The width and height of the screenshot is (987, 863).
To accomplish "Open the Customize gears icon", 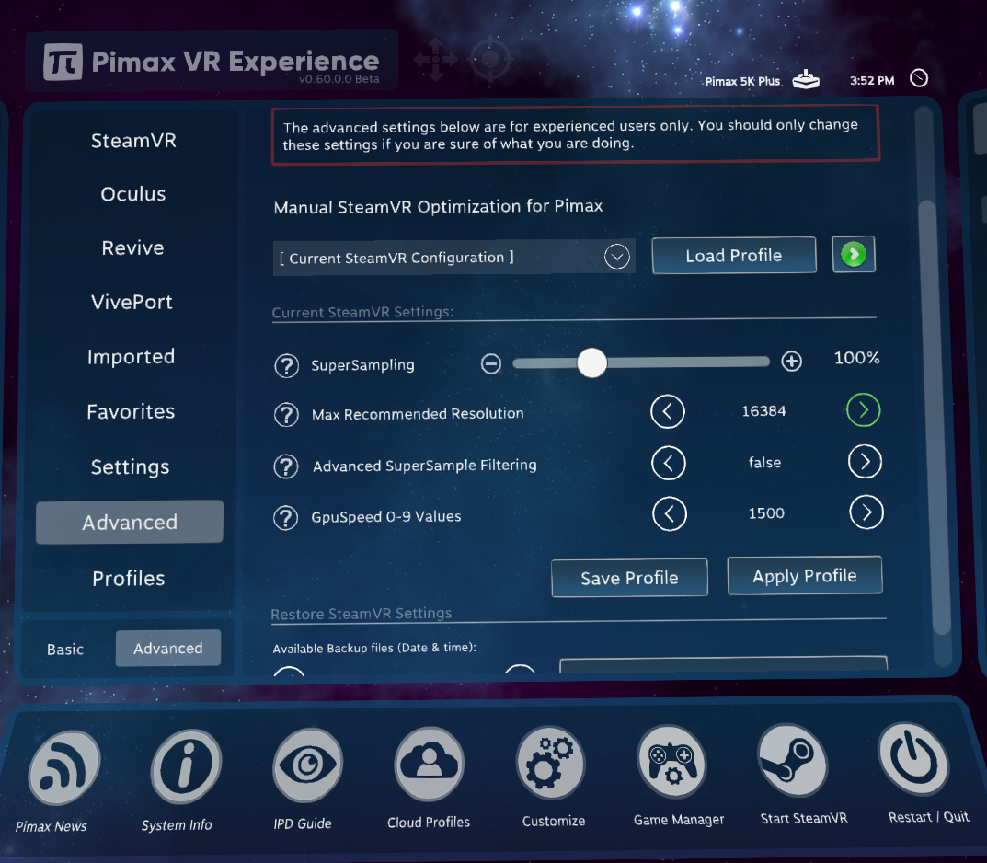I will coord(551,763).
